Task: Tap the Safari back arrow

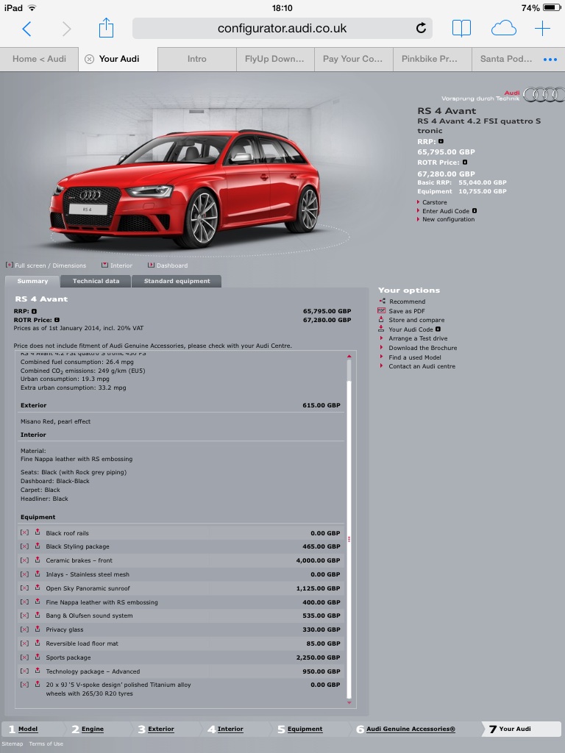Action: [x=27, y=29]
